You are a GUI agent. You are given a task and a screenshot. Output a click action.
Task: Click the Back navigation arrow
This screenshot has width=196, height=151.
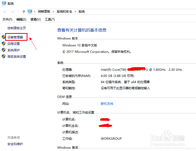point(5,12)
